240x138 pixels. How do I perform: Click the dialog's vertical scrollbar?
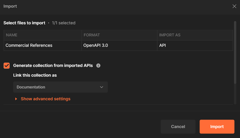tap(235, 53)
